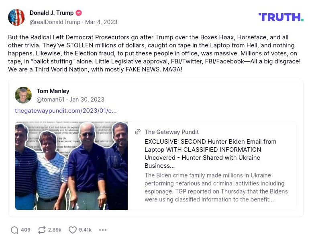Screen dimensions: 312x242
Task: Click the article preview photo
Action: (x=71, y=166)
